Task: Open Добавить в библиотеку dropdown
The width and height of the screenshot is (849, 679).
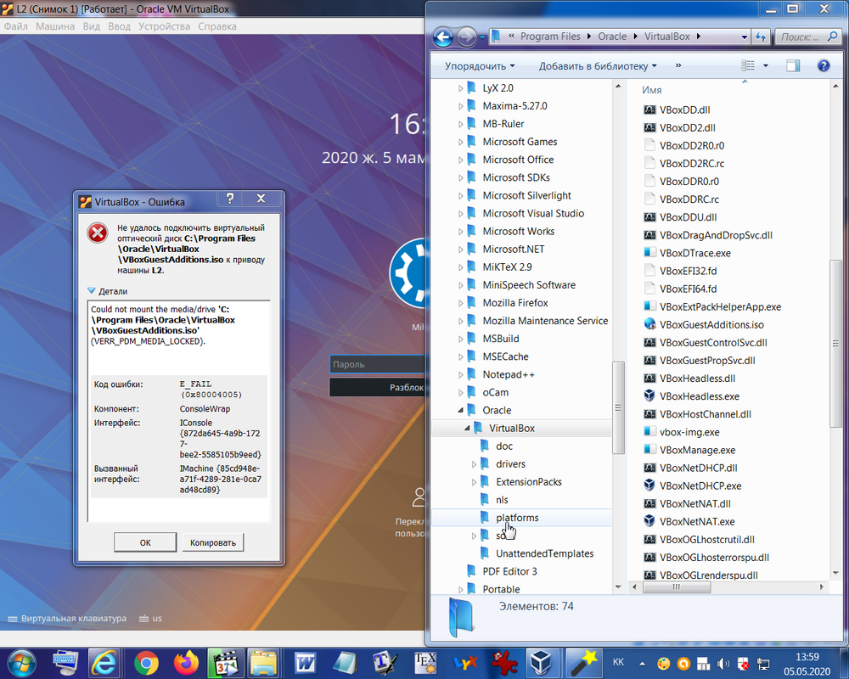Action: point(598,65)
